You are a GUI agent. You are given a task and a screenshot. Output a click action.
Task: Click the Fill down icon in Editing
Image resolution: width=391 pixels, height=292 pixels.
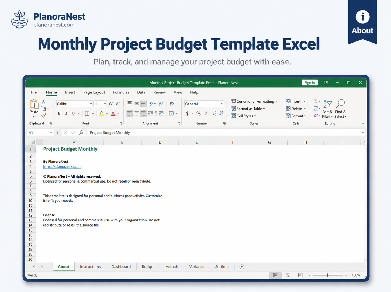pos(316,109)
